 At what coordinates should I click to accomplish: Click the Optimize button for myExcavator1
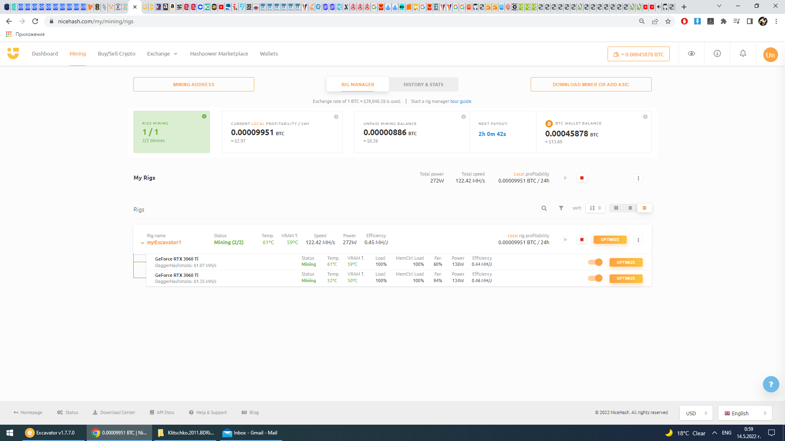(x=610, y=240)
